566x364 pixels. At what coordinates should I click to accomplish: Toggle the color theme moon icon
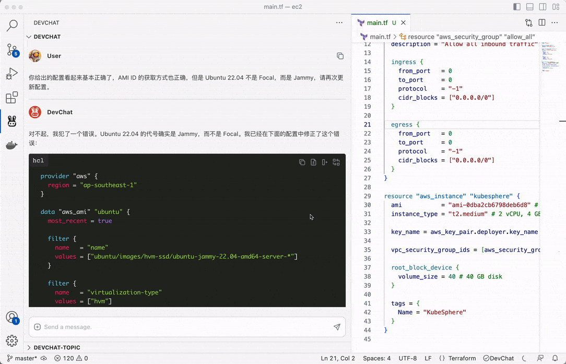coord(523,358)
